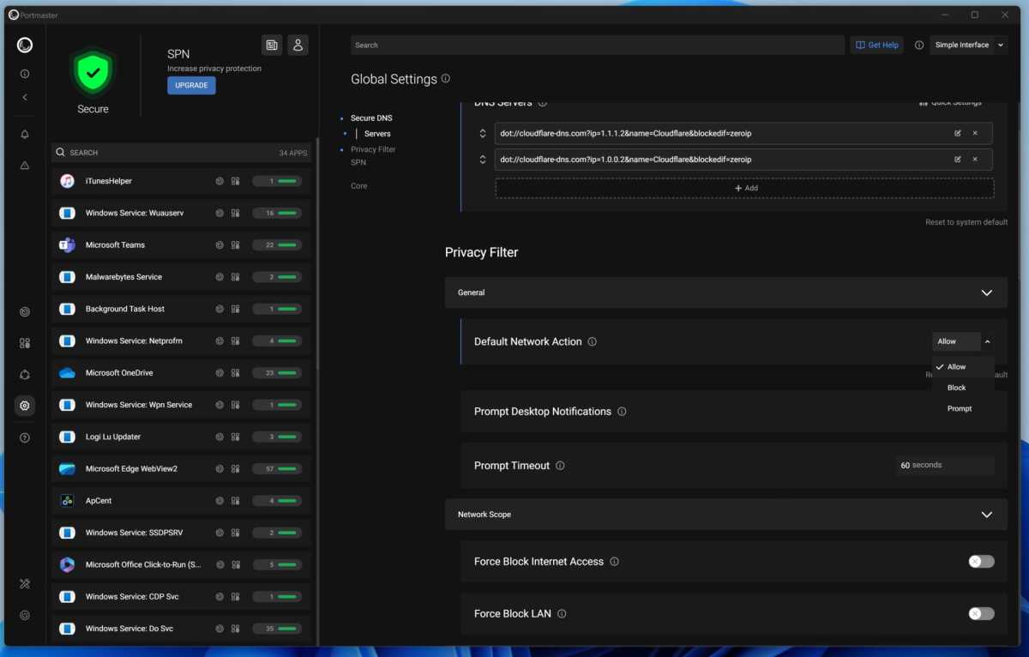Open the SPN icon in the sidebar

(x=25, y=375)
